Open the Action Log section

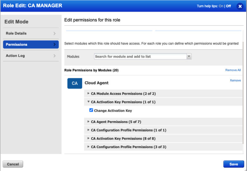point(31,56)
